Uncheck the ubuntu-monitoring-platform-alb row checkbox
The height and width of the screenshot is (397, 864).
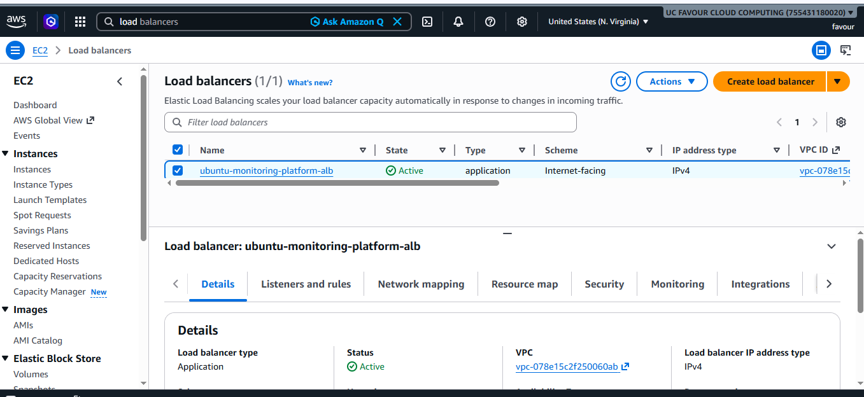pos(178,171)
